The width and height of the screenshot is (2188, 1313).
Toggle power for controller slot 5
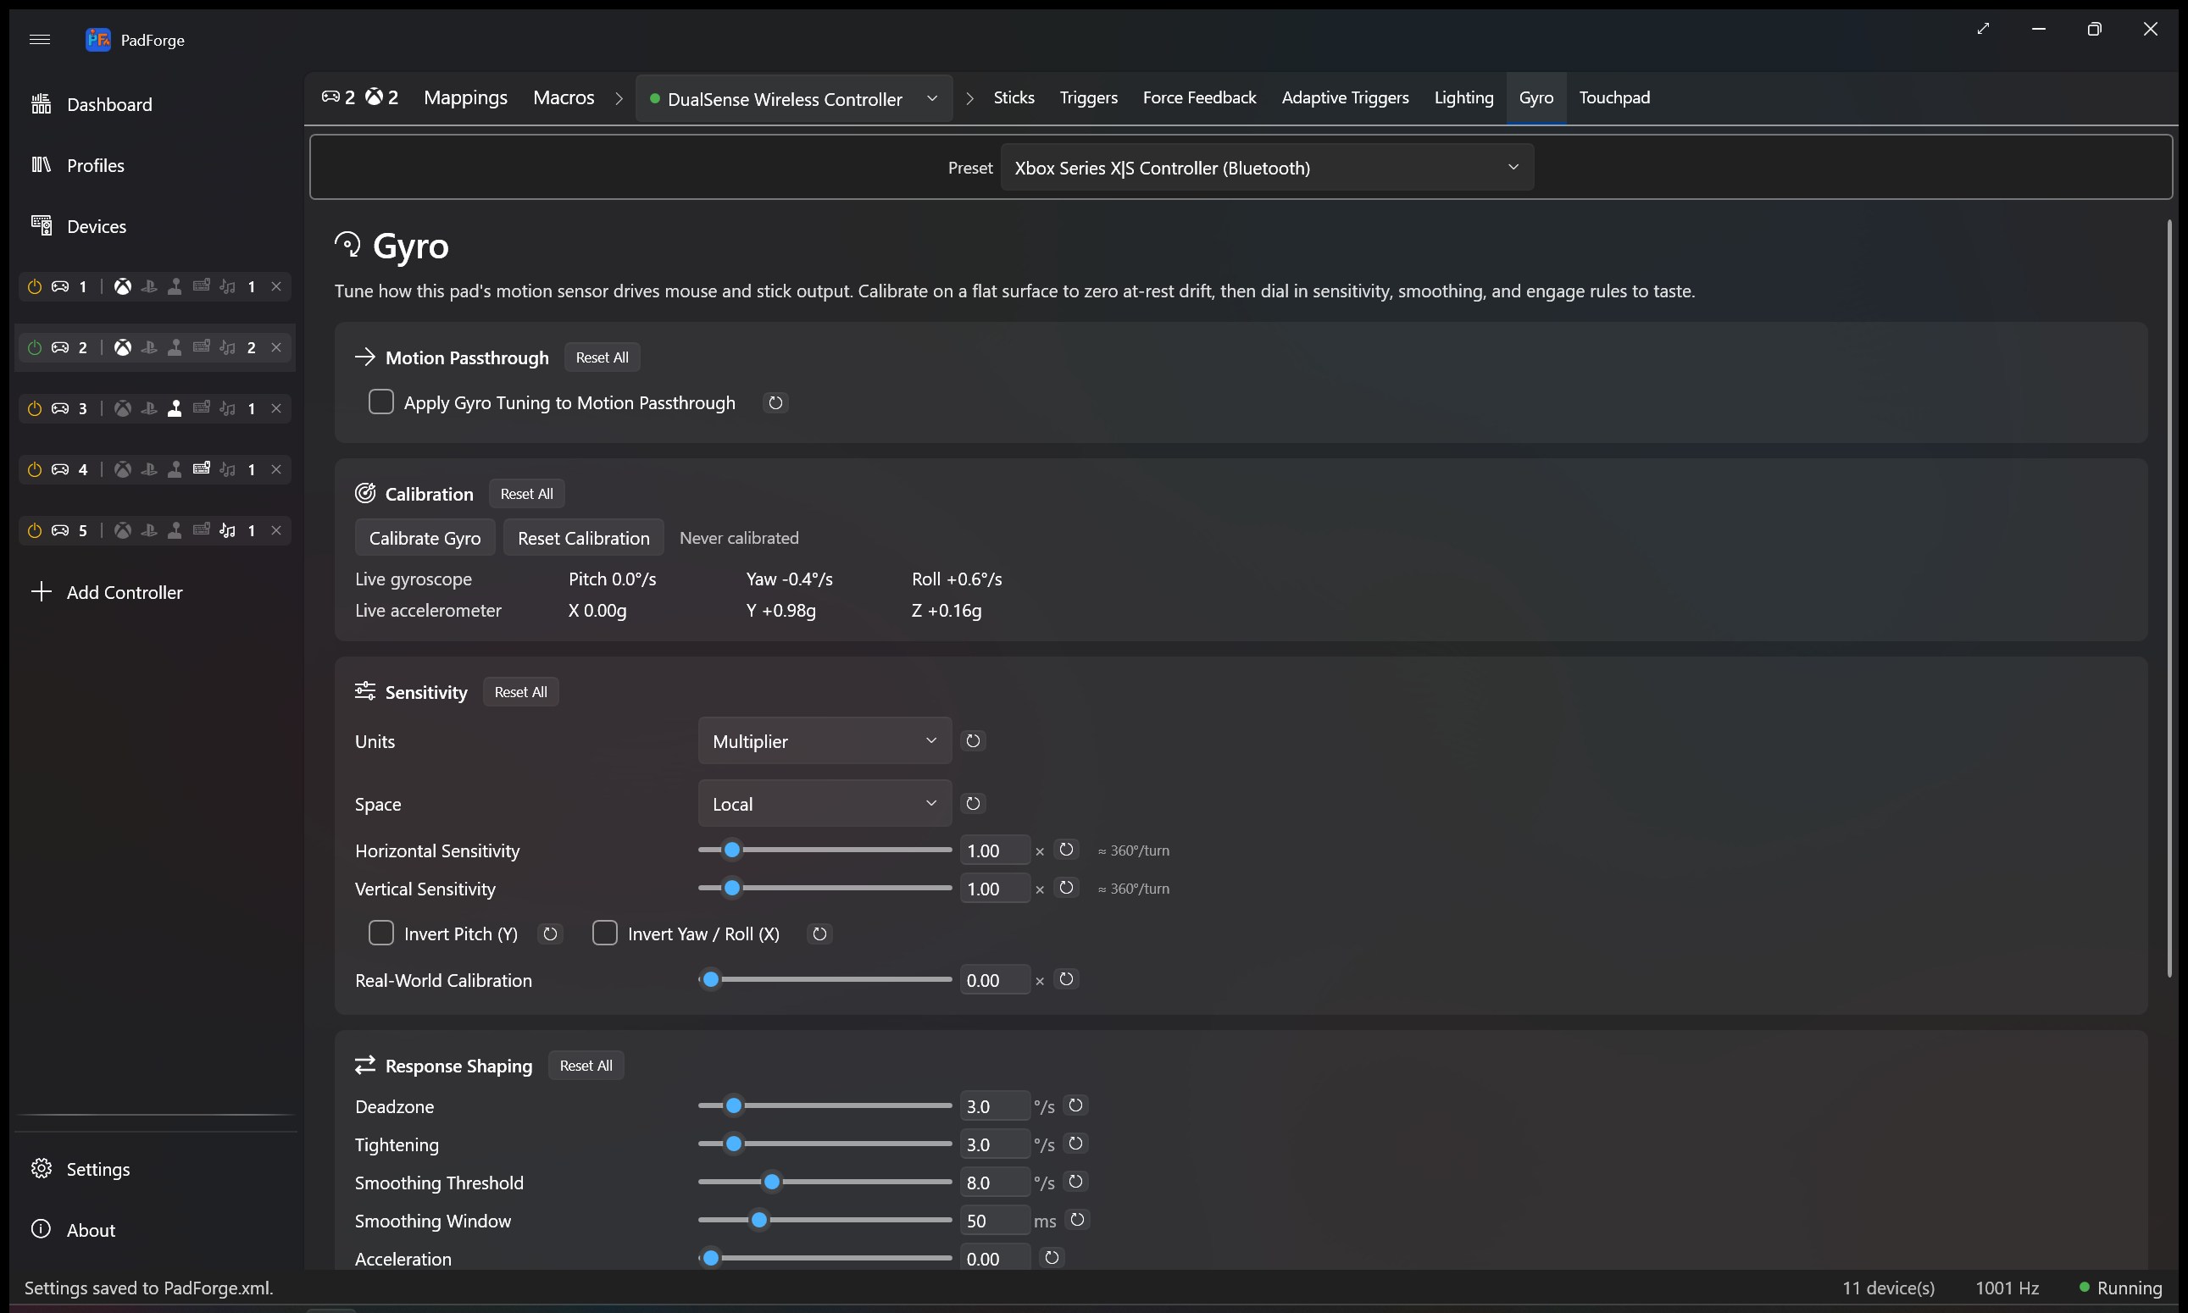coord(35,531)
